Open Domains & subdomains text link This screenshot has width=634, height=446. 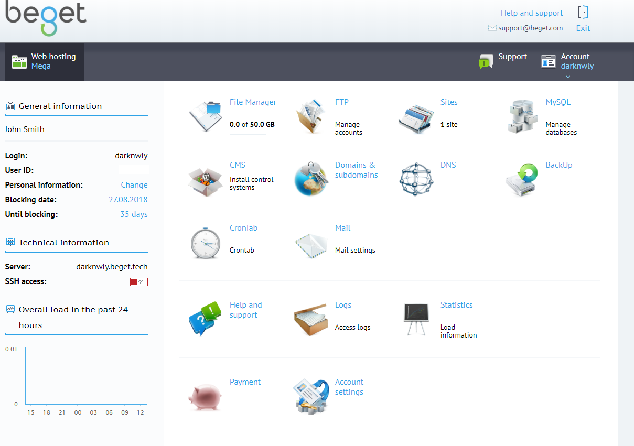coord(357,170)
